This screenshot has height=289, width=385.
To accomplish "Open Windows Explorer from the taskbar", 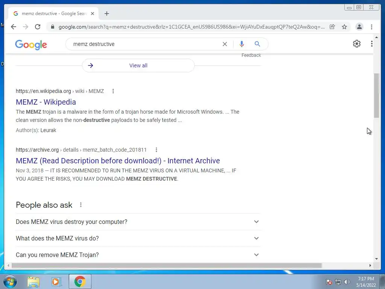I will coord(33,281).
